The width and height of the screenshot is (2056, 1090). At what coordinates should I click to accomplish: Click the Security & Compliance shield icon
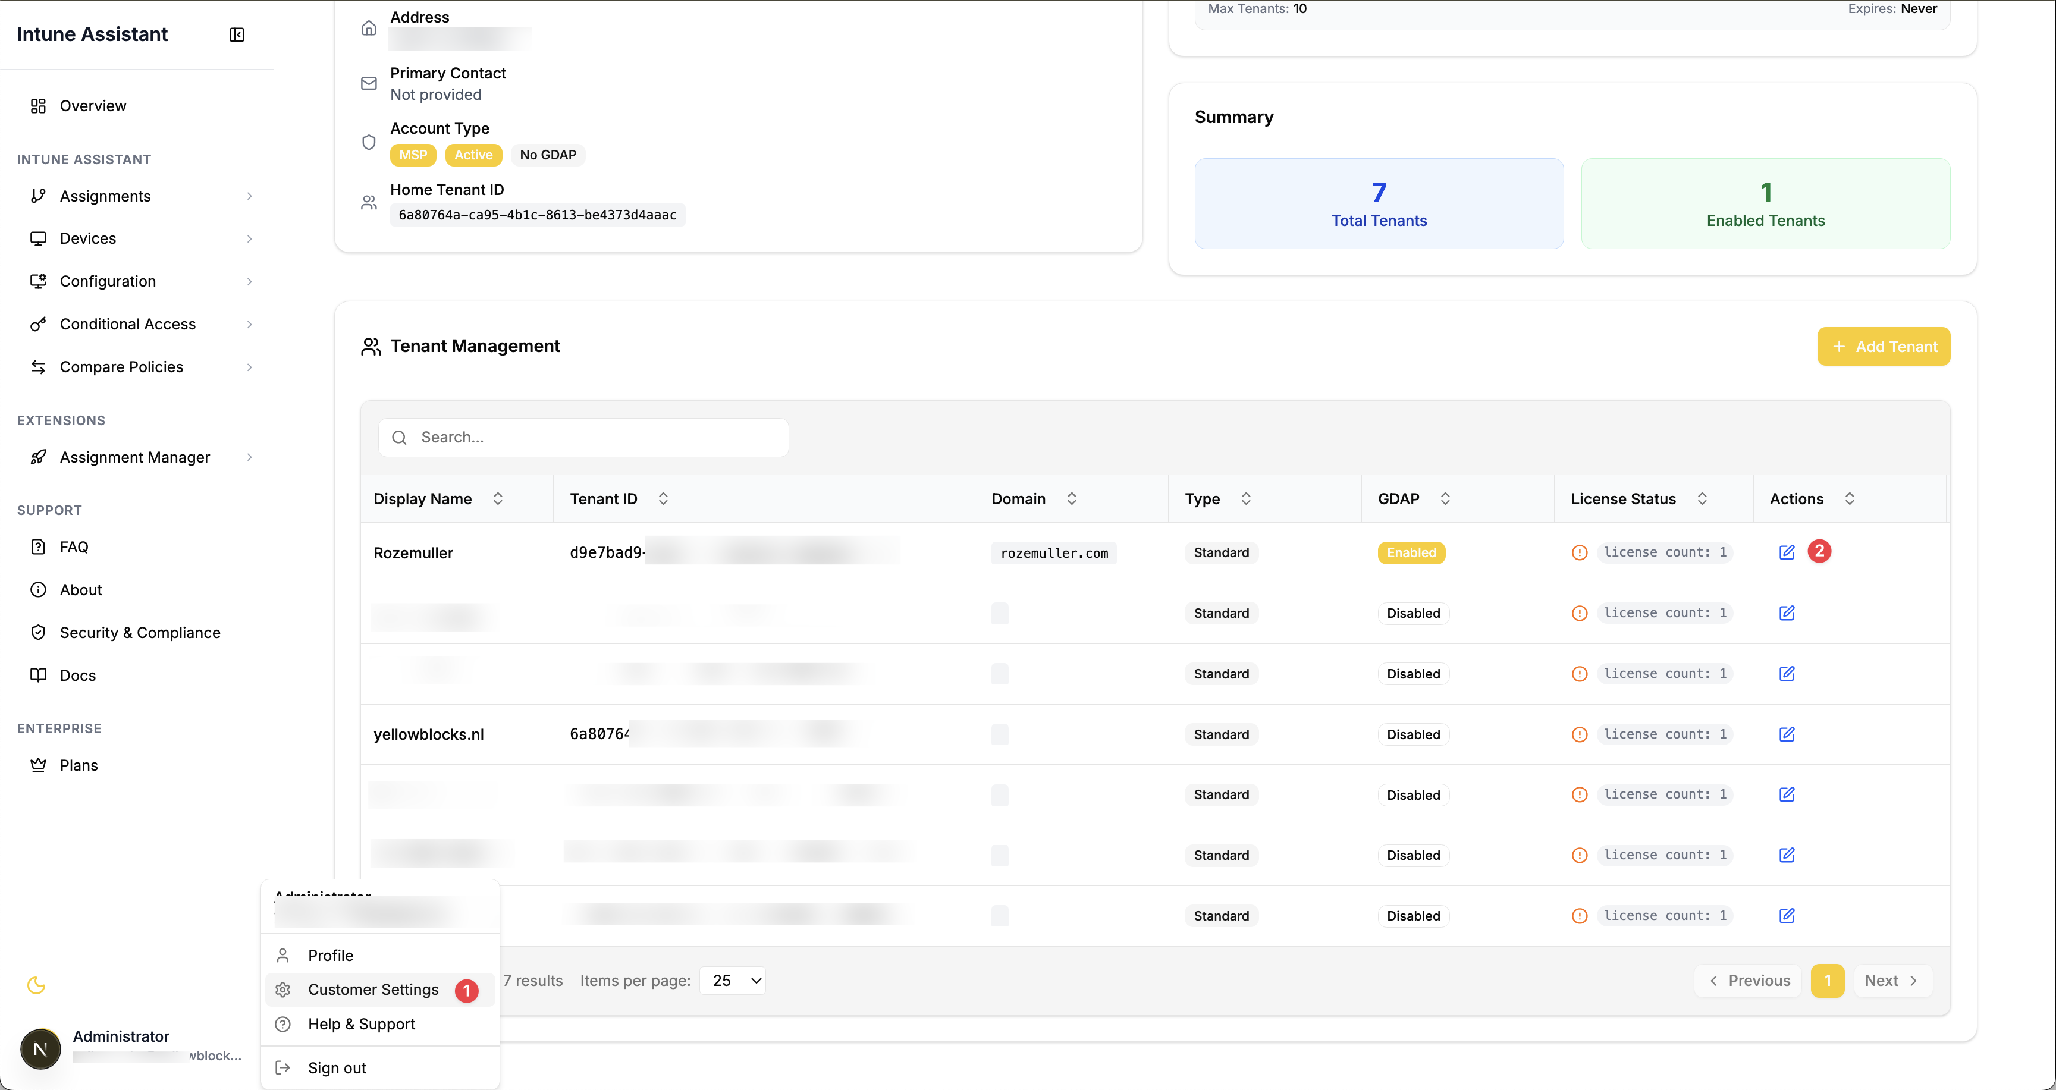point(39,632)
